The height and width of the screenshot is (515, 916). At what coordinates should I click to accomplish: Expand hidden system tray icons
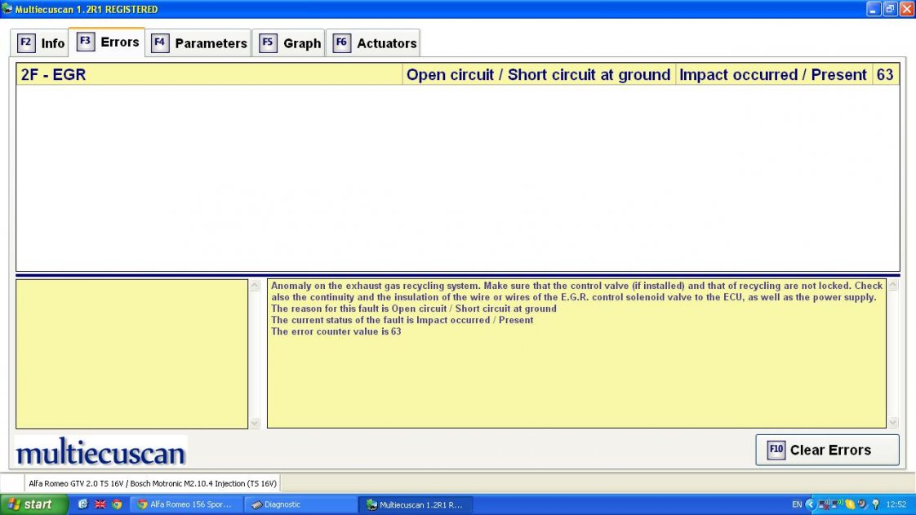tap(810, 504)
